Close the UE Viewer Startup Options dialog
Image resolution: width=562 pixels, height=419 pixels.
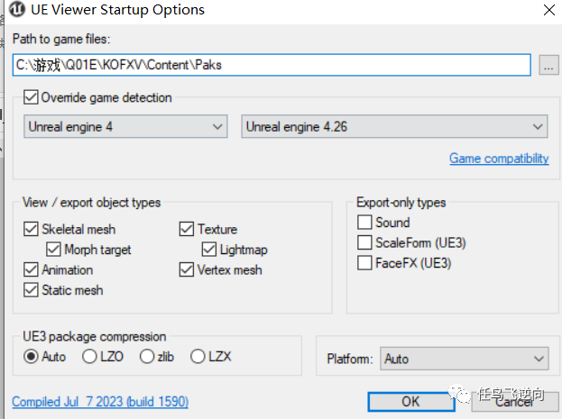549,10
